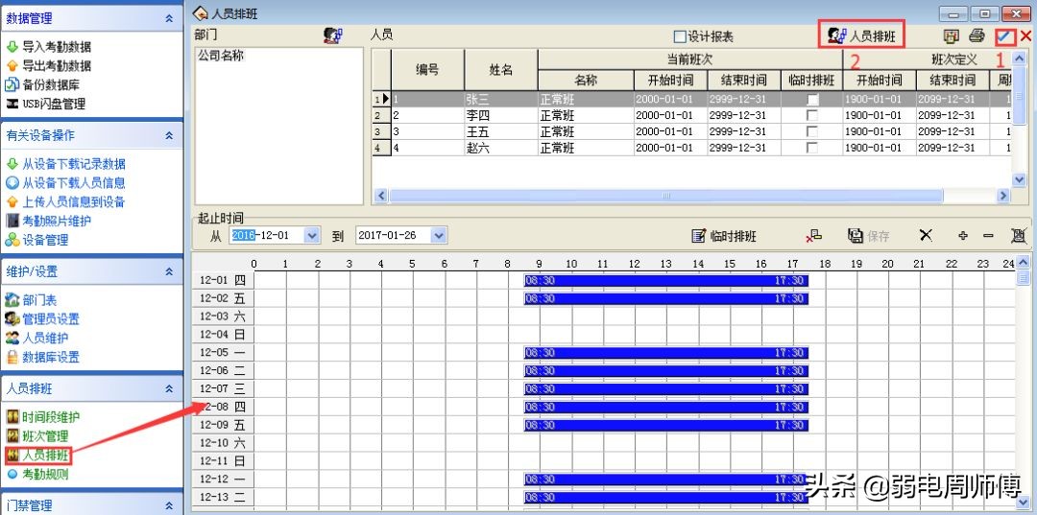Image resolution: width=1037 pixels, height=515 pixels.
Task: Select 公司名称 in department tree
Action: pos(221,57)
